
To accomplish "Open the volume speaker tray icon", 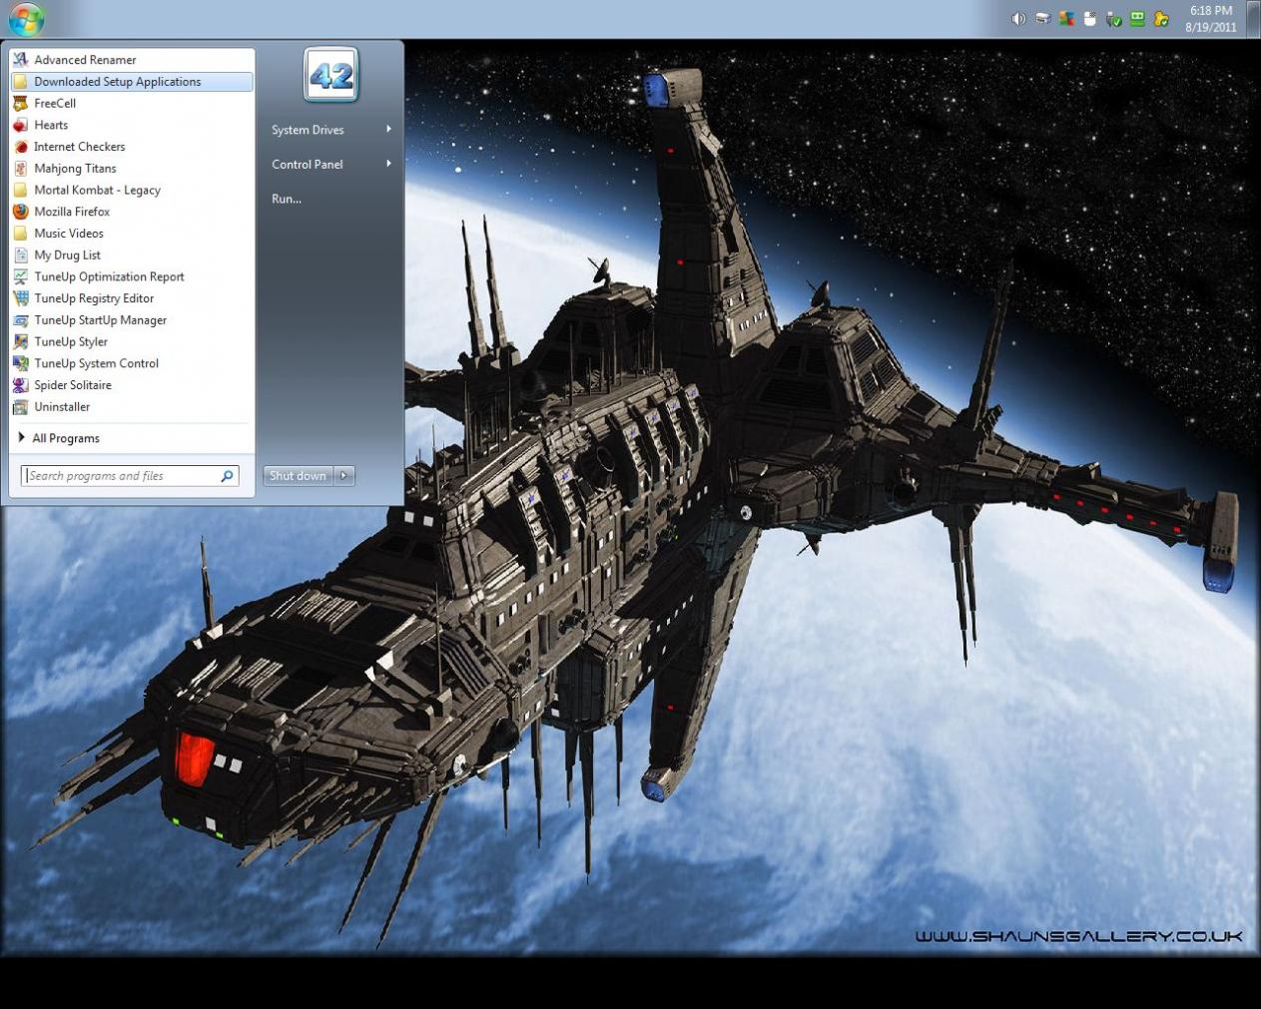I will coord(1018,19).
